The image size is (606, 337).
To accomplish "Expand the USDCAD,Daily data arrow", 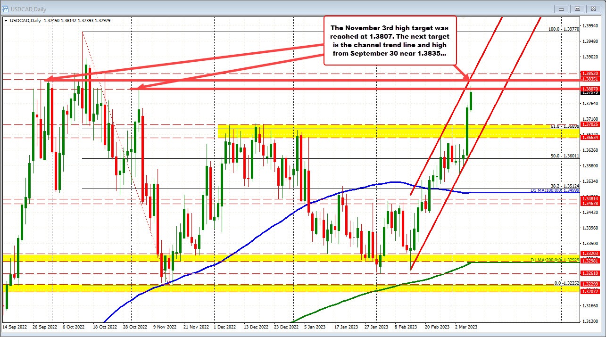I will 5,21.
